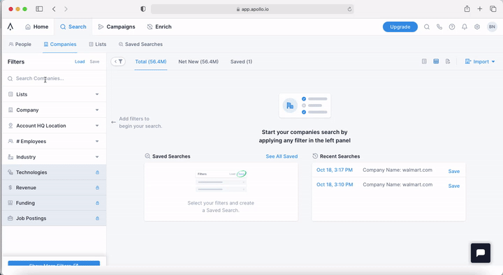503x275 pixels.
Task: Open the help question mark icon
Action: pyautogui.click(x=452, y=27)
